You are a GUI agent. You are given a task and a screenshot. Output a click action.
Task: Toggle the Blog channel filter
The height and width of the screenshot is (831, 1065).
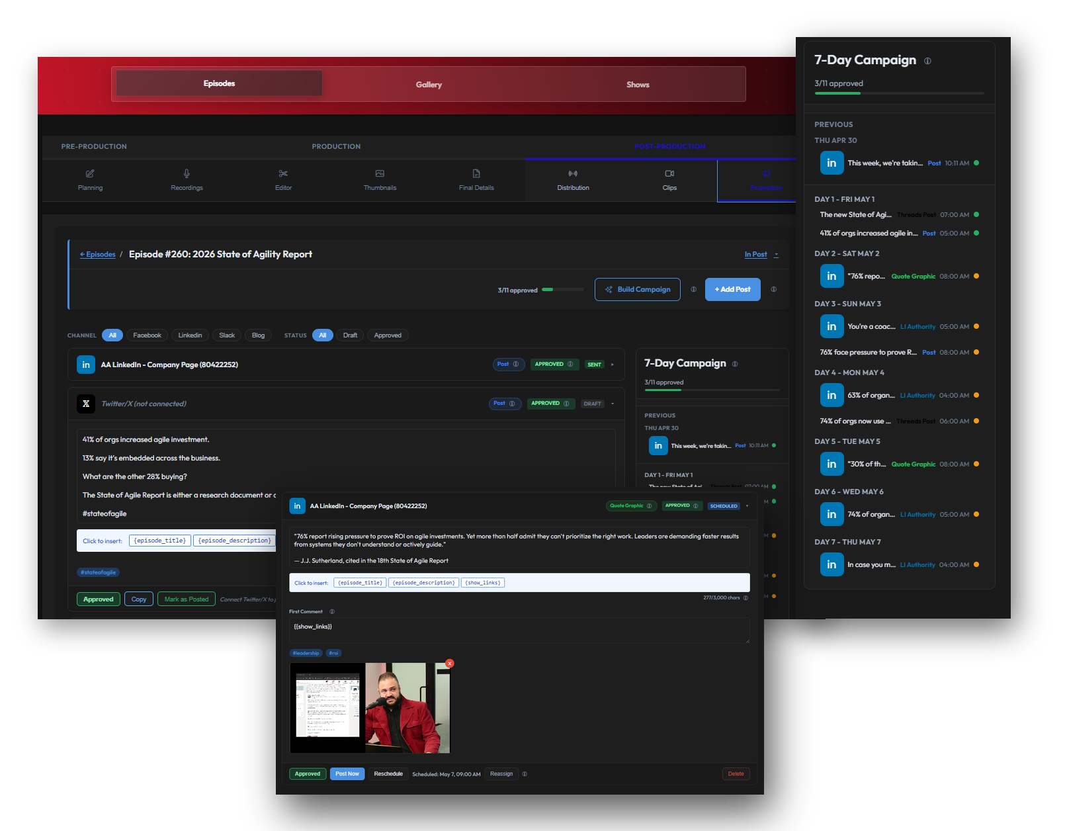pyautogui.click(x=258, y=335)
